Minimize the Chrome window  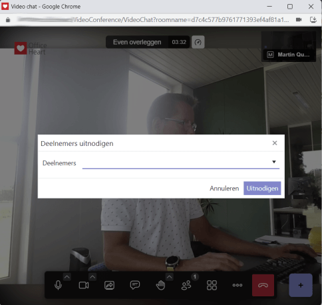click(x=269, y=7)
